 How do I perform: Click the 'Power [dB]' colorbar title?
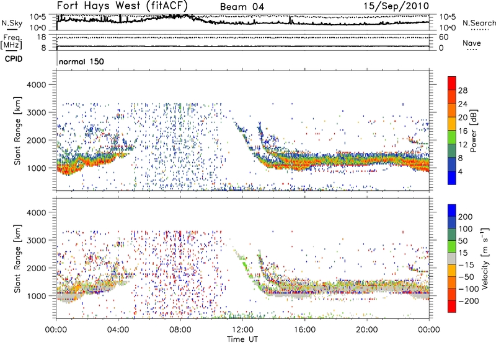tap(474, 131)
